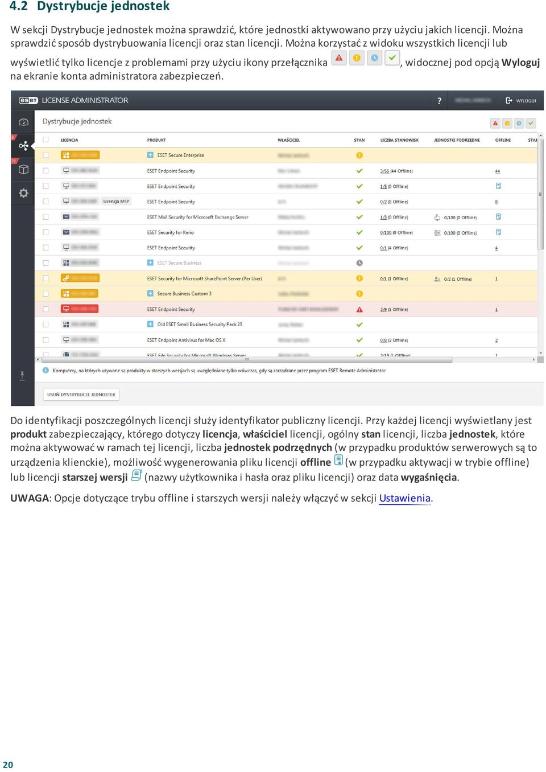
Task: Expand ESET Secure Business plus icon
Action: coord(150,263)
